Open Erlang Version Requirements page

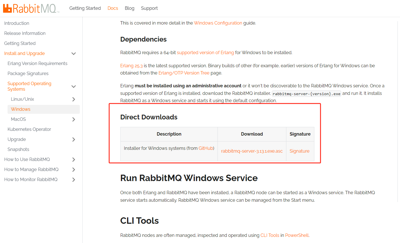[x=38, y=63]
